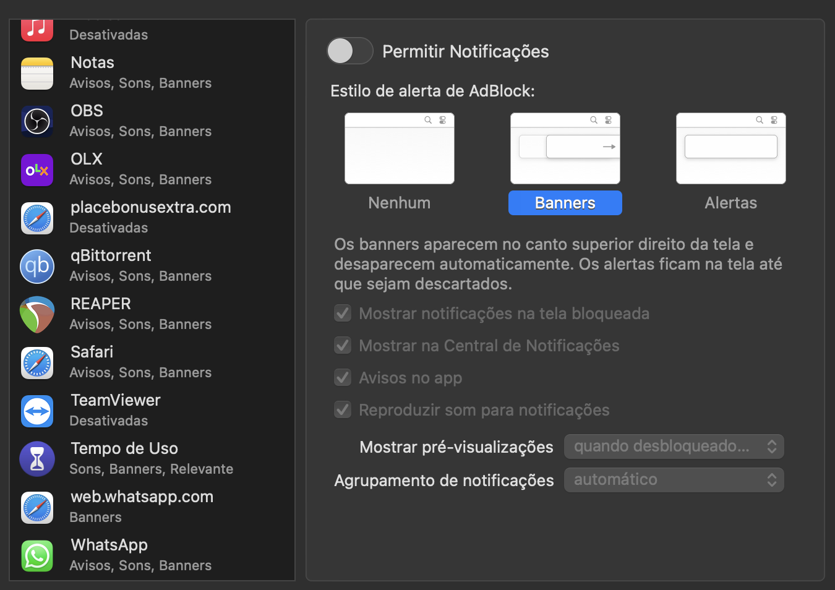Screen dimensions: 835x590
Task: Click the TeamViewer icon
Action: (37, 411)
